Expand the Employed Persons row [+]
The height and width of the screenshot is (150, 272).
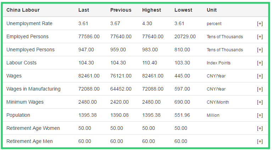[260, 37]
